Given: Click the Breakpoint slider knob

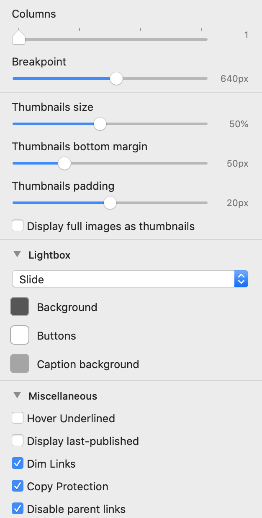Looking at the screenshot, I should coord(116,78).
